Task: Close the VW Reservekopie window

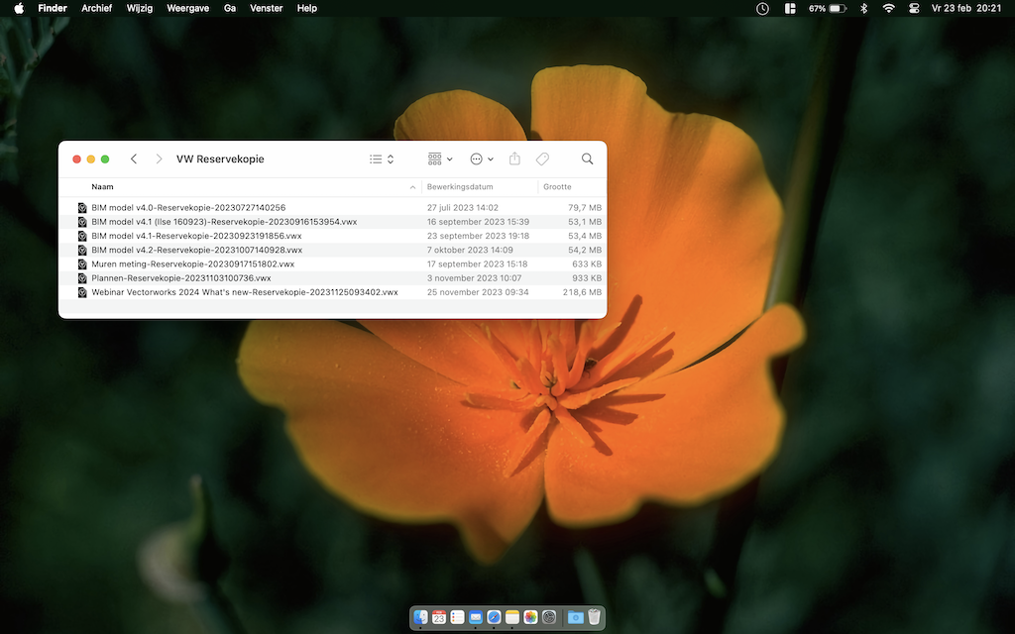Action: [x=76, y=159]
